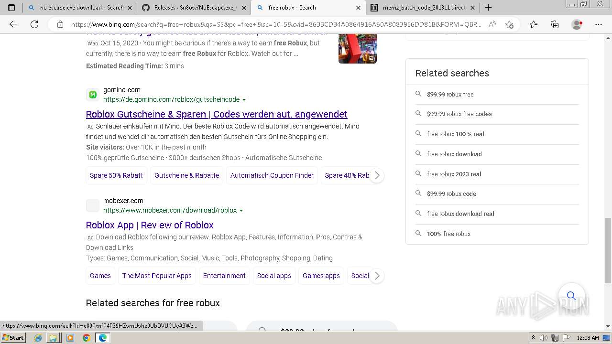Image resolution: width=612 pixels, height=344 pixels.
Task: Click scrollbar down arrow
Action: [608, 326]
